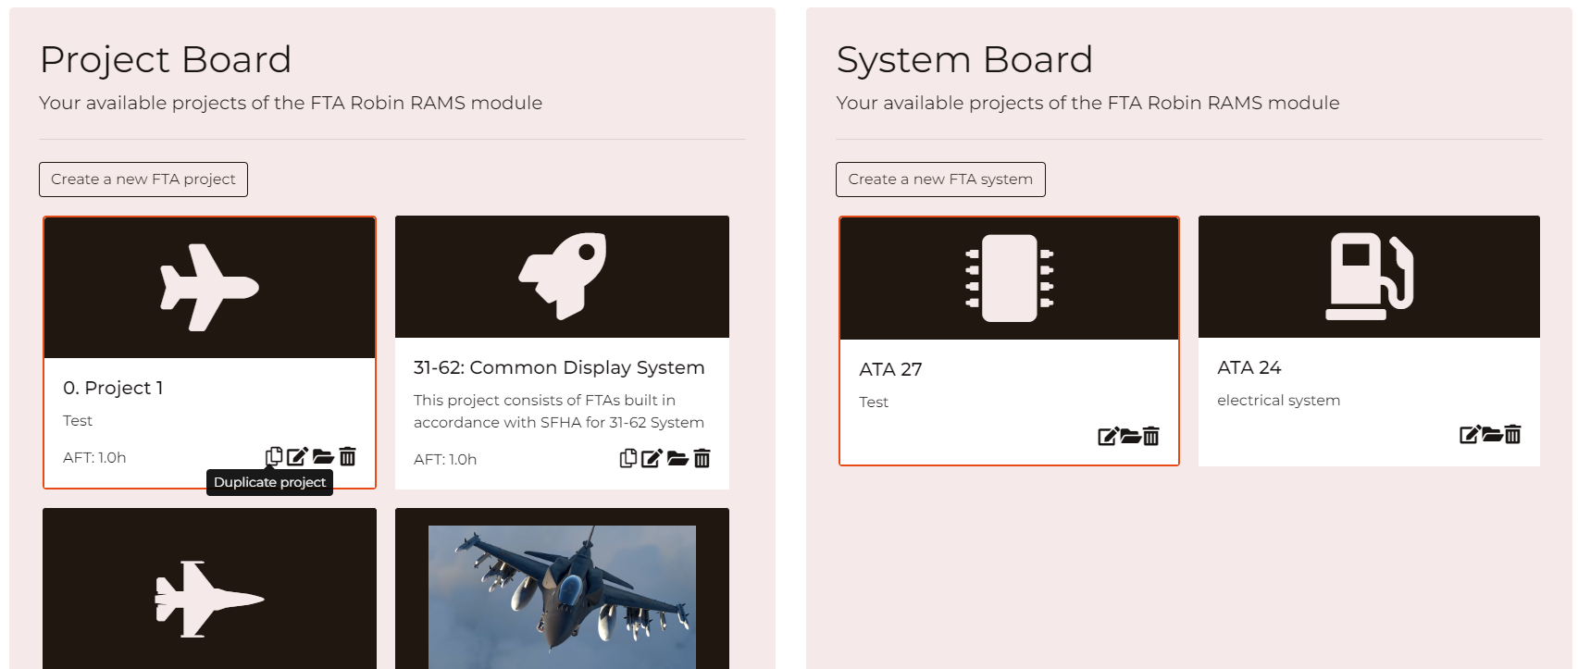Open the 31-62 Common Display System project
Screen dimensions: 1578x669
point(677,458)
